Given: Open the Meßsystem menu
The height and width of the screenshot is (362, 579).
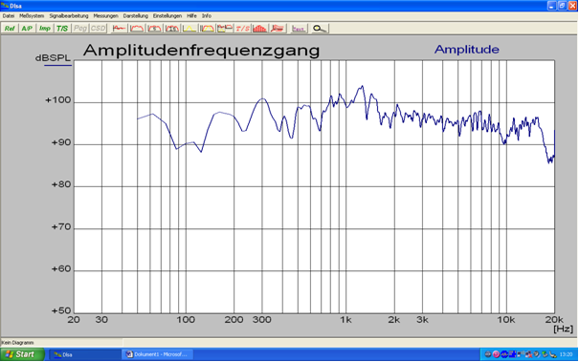Looking at the screenshot, I should [32, 16].
